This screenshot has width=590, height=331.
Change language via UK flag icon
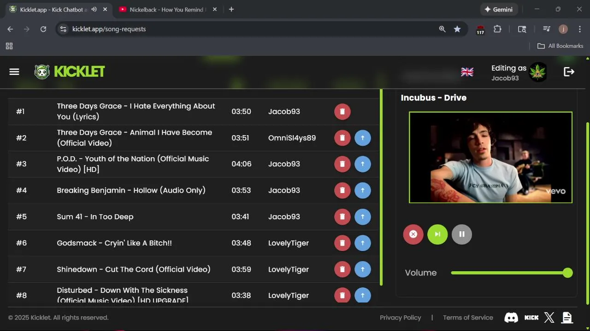pos(467,72)
